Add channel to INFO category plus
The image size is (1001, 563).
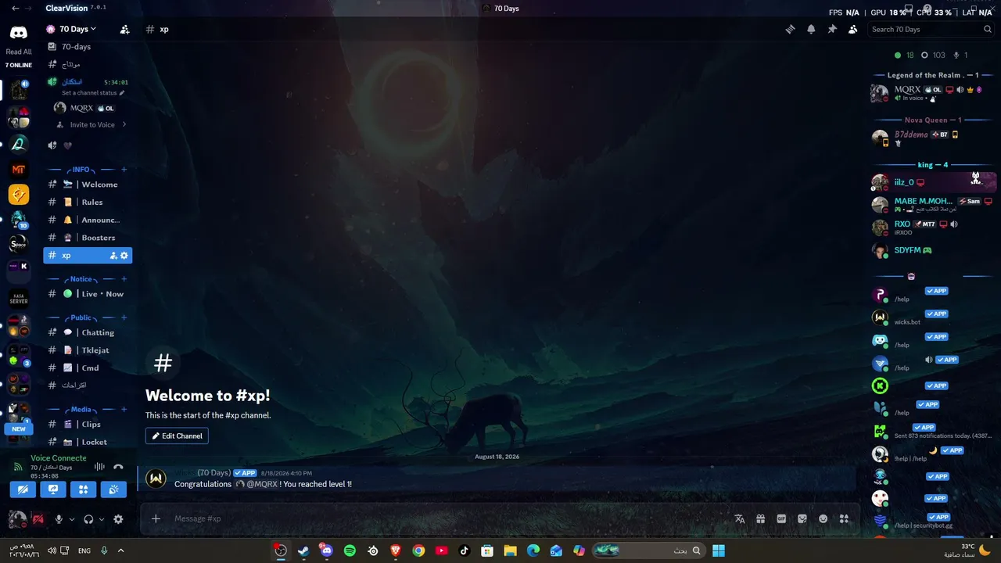coord(124,170)
